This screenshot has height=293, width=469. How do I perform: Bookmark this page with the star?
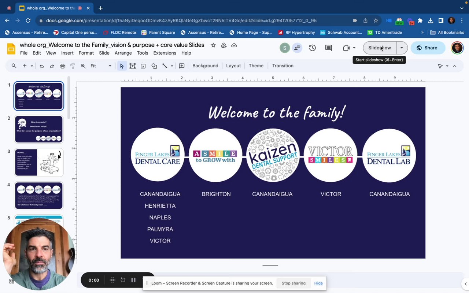[x=376, y=21]
